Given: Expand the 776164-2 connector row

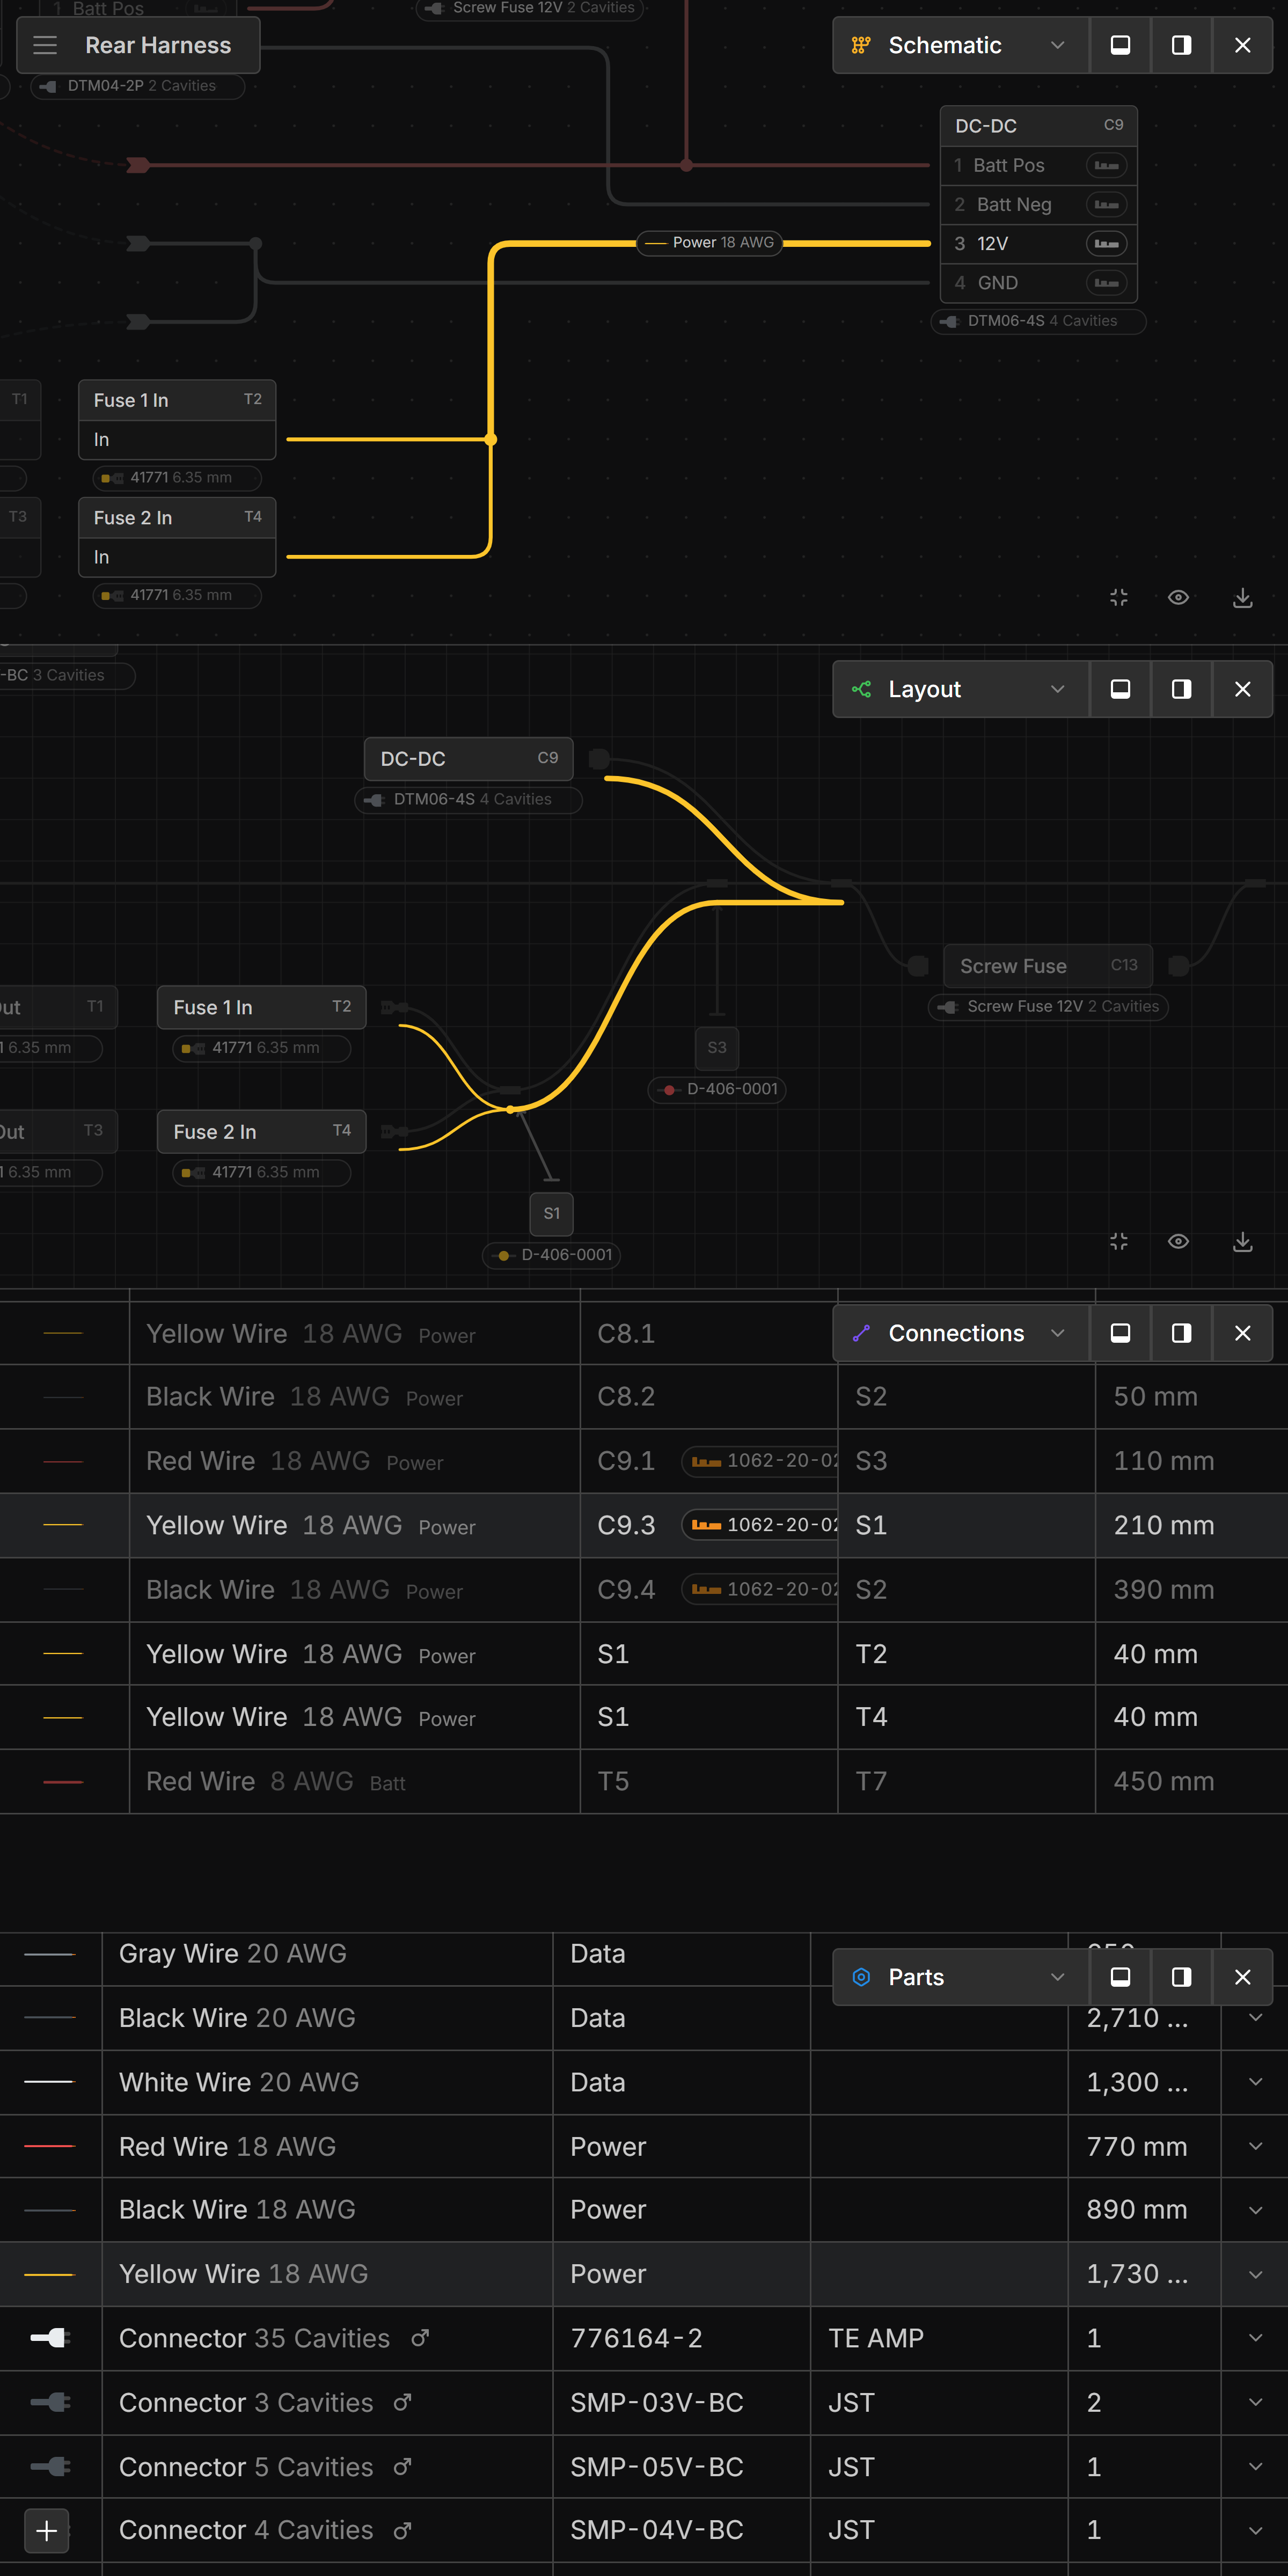Looking at the screenshot, I should click(1255, 2338).
